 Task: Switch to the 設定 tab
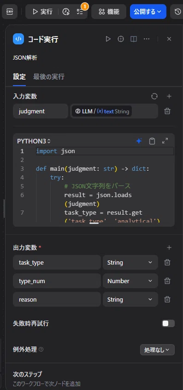click(19, 77)
